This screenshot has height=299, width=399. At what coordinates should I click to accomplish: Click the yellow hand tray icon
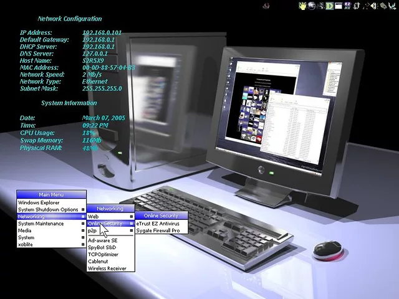tap(303, 6)
